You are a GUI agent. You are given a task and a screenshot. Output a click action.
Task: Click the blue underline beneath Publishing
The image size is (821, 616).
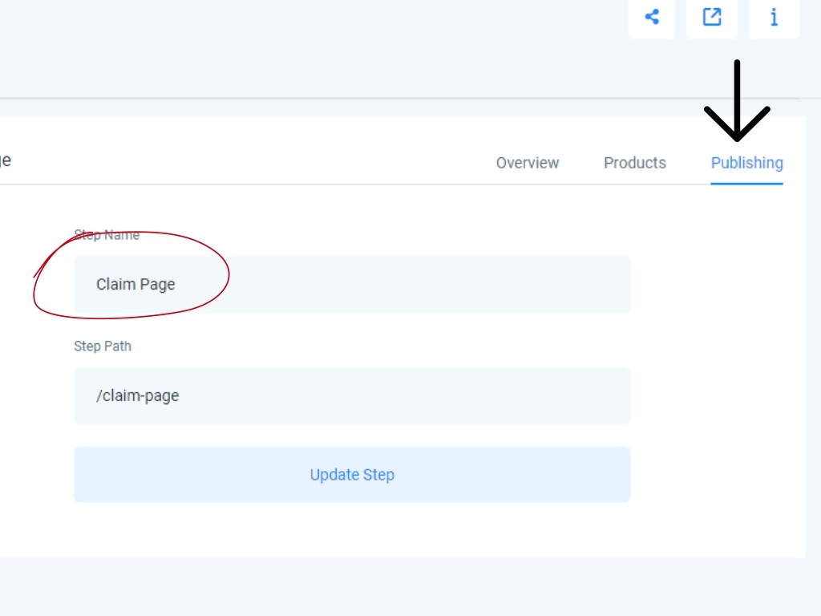(746, 184)
